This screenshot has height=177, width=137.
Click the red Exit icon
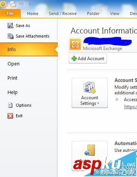tap(10, 116)
